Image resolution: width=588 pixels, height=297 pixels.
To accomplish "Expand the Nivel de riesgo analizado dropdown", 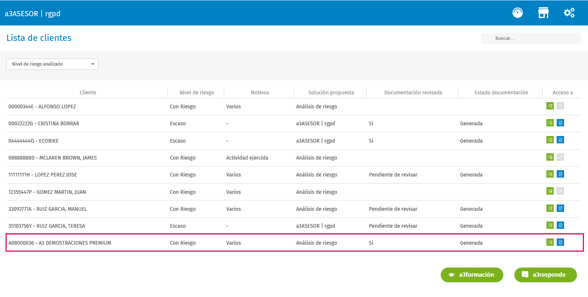I will (52, 64).
